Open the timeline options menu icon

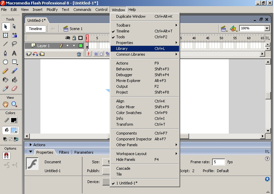267,38
